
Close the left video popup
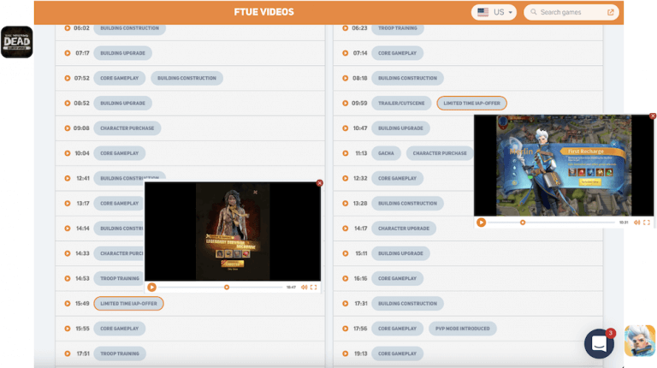click(x=320, y=182)
